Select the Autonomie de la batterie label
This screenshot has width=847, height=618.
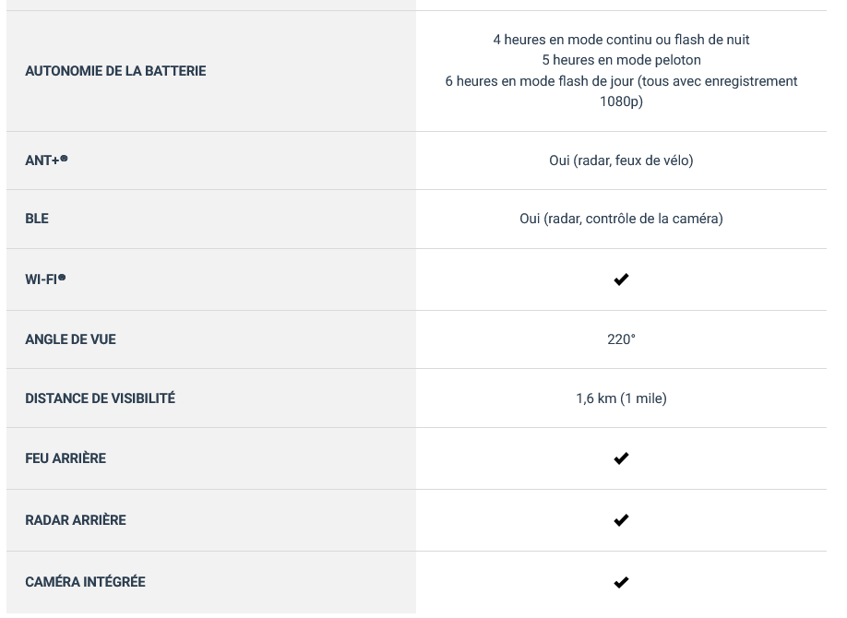coord(115,71)
